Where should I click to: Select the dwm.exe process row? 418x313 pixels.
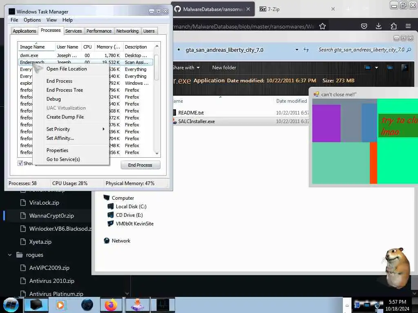pyautogui.click(x=85, y=55)
